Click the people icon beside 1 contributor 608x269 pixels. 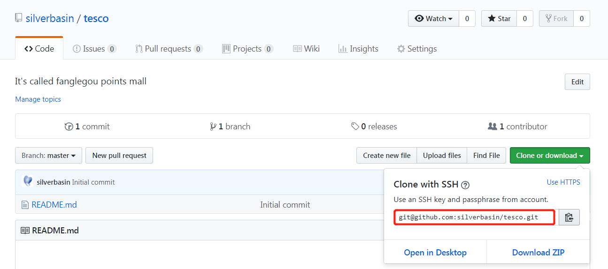click(x=493, y=127)
